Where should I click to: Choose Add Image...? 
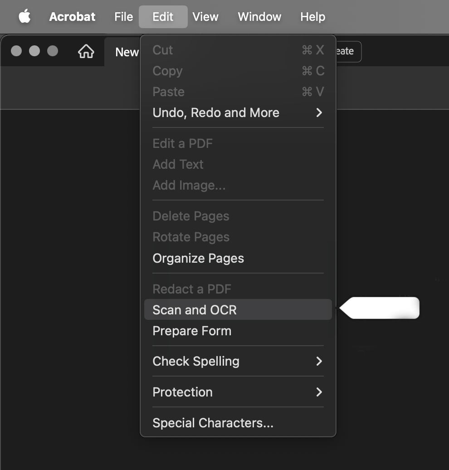pyautogui.click(x=238, y=185)
